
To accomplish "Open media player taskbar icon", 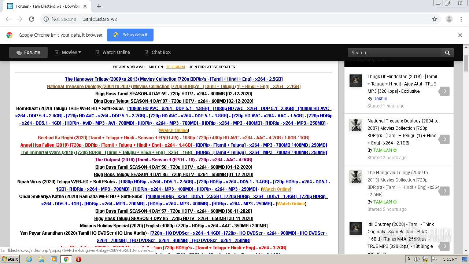I will [54, 259].
